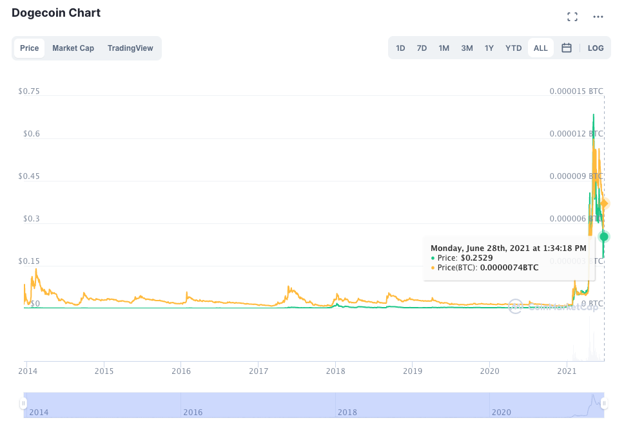
Task: Switch to the Market Cap tab
Action: point(73,48)
